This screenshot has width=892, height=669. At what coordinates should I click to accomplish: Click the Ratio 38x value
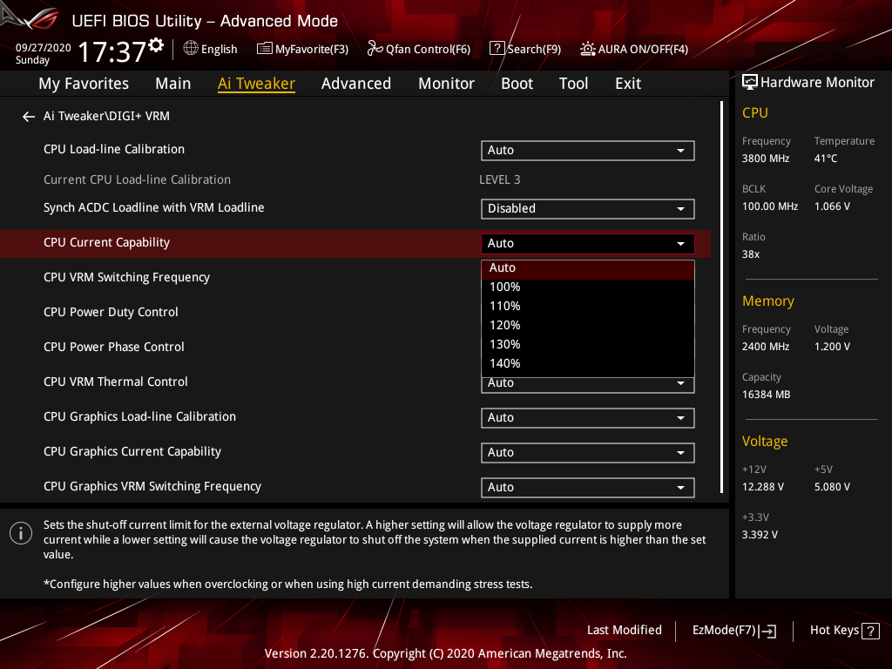(751, 254)
